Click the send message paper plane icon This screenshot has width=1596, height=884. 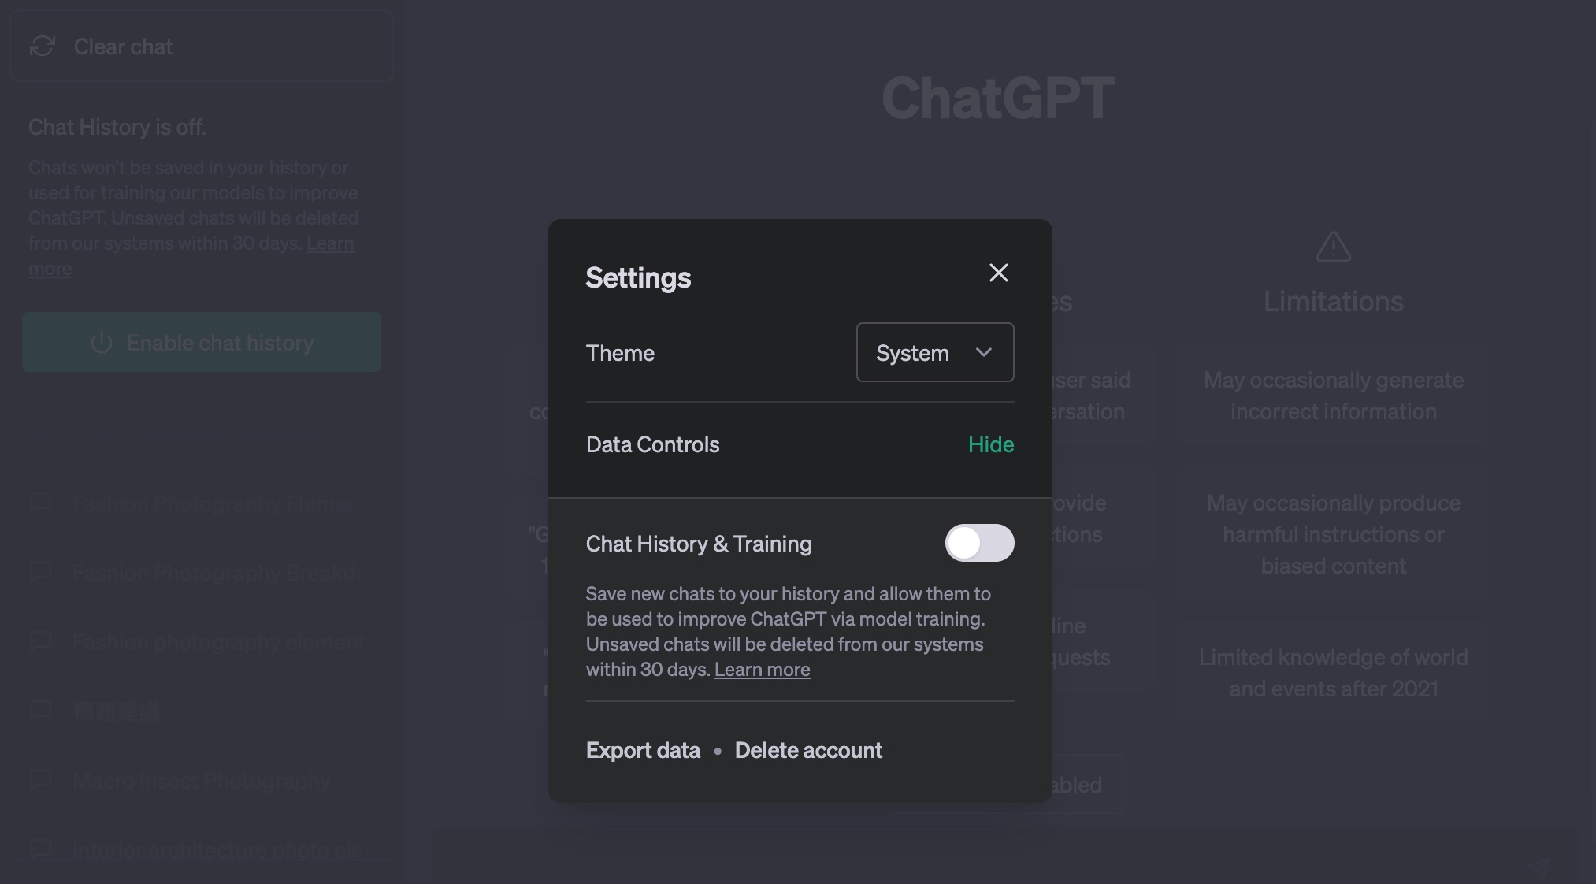pos(1538,867)
